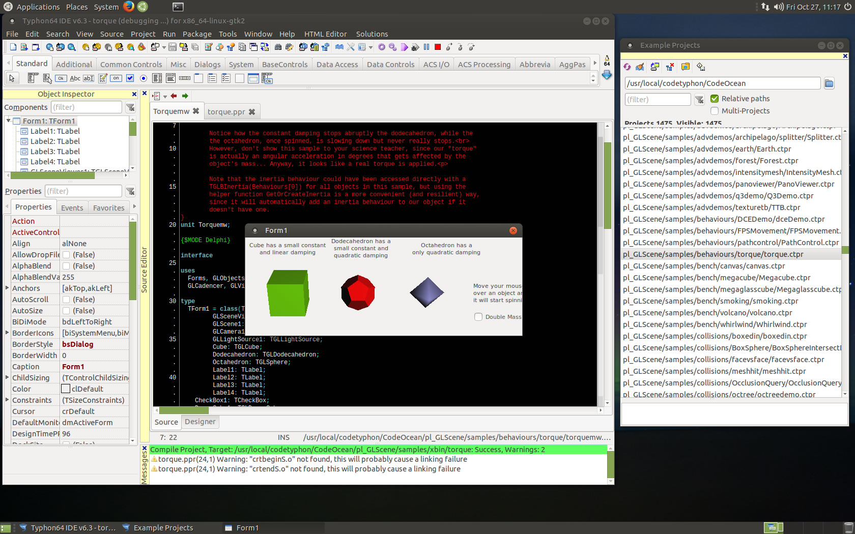
Task: Select the TFrame palette component
Action: (253, 78)
